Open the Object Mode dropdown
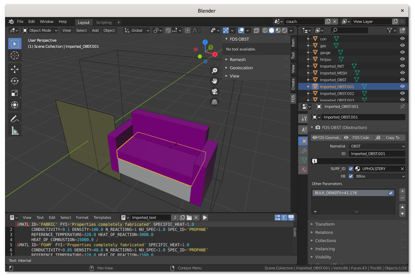 pos(40,30)
